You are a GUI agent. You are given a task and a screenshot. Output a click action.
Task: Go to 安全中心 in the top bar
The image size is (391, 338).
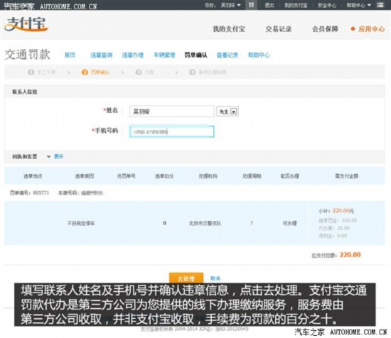click(327, 5)
